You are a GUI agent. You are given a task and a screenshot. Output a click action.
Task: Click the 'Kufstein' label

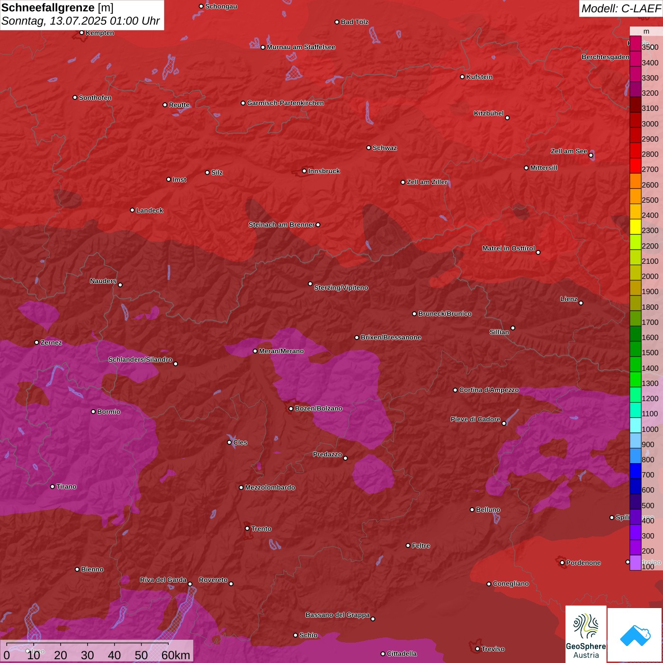click(479, 77)
